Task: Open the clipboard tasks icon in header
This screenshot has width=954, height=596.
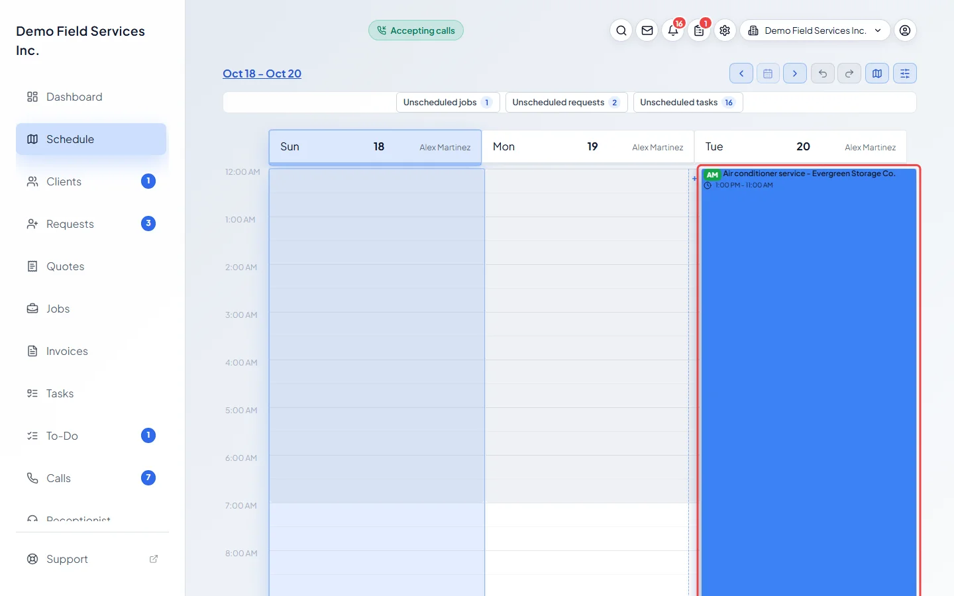Action: 699,30
